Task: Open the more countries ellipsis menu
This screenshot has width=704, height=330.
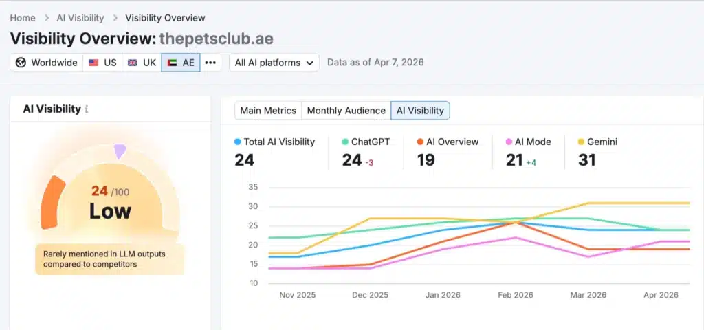Action: click(x=210, y=63)
